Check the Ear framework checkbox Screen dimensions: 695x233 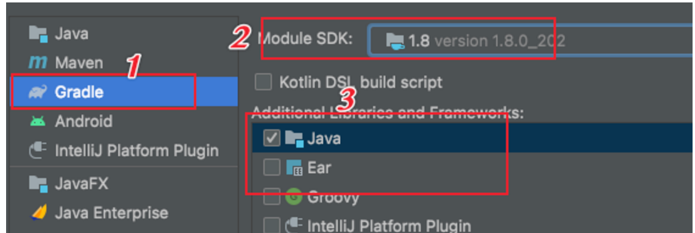click(x=272, y=168)
